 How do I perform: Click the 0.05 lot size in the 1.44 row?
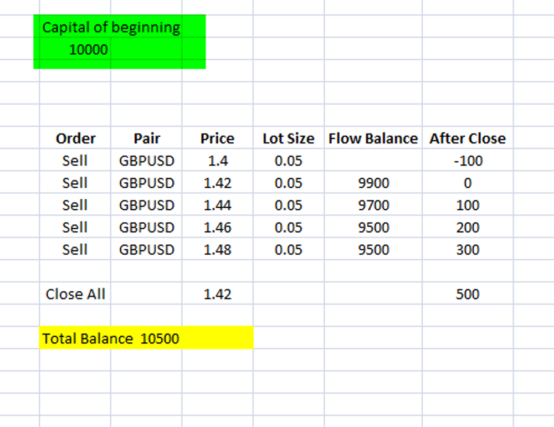[289, 205]
